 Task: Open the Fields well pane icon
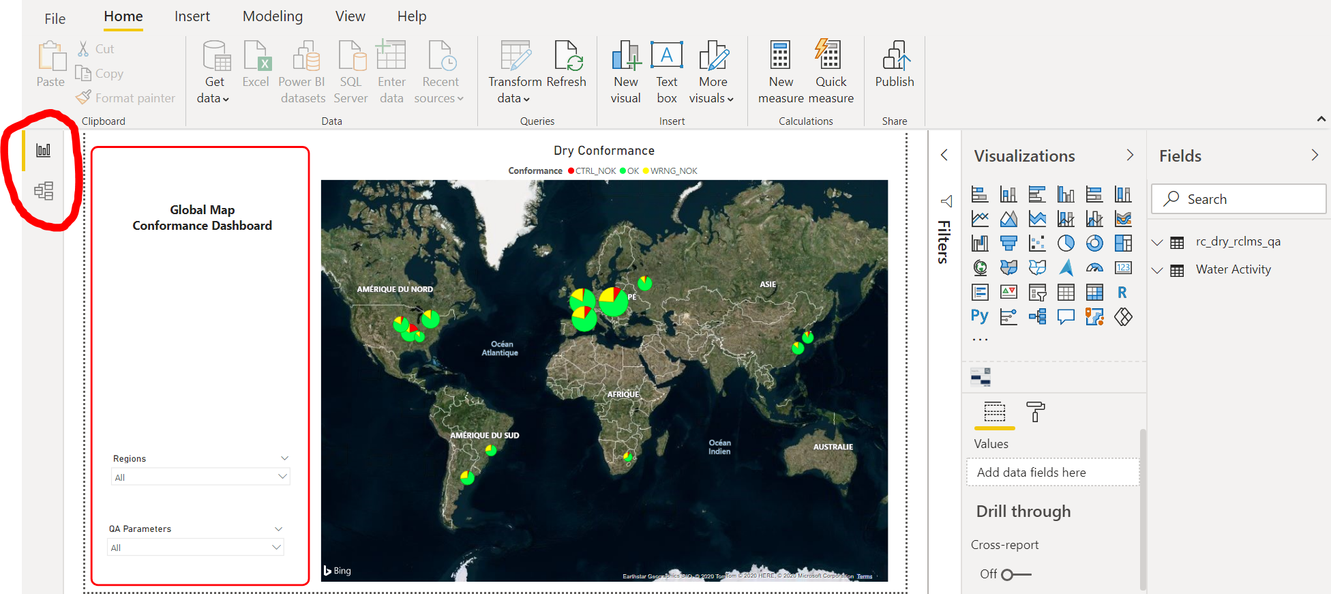(x=995, y=412)
